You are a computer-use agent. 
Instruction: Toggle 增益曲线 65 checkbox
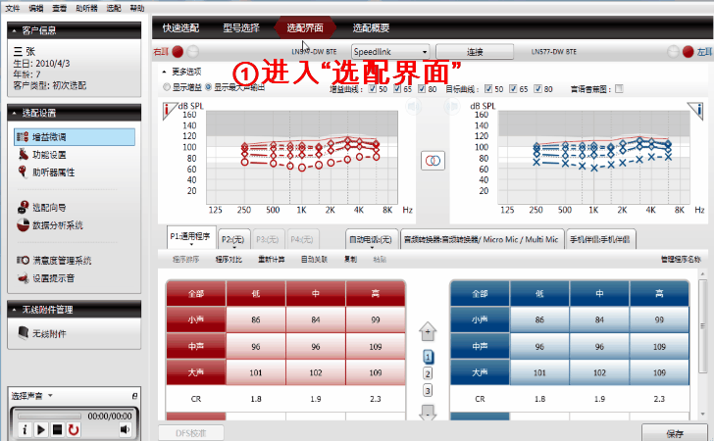point(397,89)
